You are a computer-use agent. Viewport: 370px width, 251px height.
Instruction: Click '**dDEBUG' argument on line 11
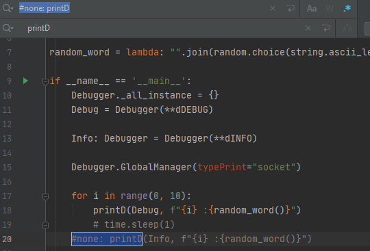coord(186,109)
